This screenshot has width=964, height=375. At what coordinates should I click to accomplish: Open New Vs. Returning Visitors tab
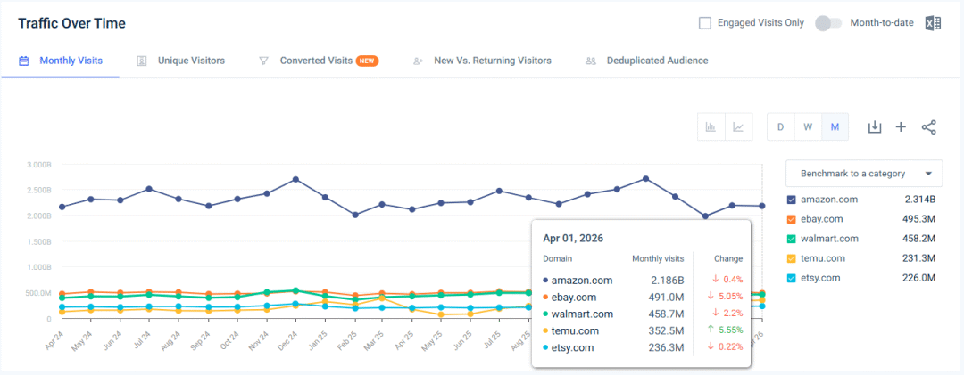[x=482, y=61]
